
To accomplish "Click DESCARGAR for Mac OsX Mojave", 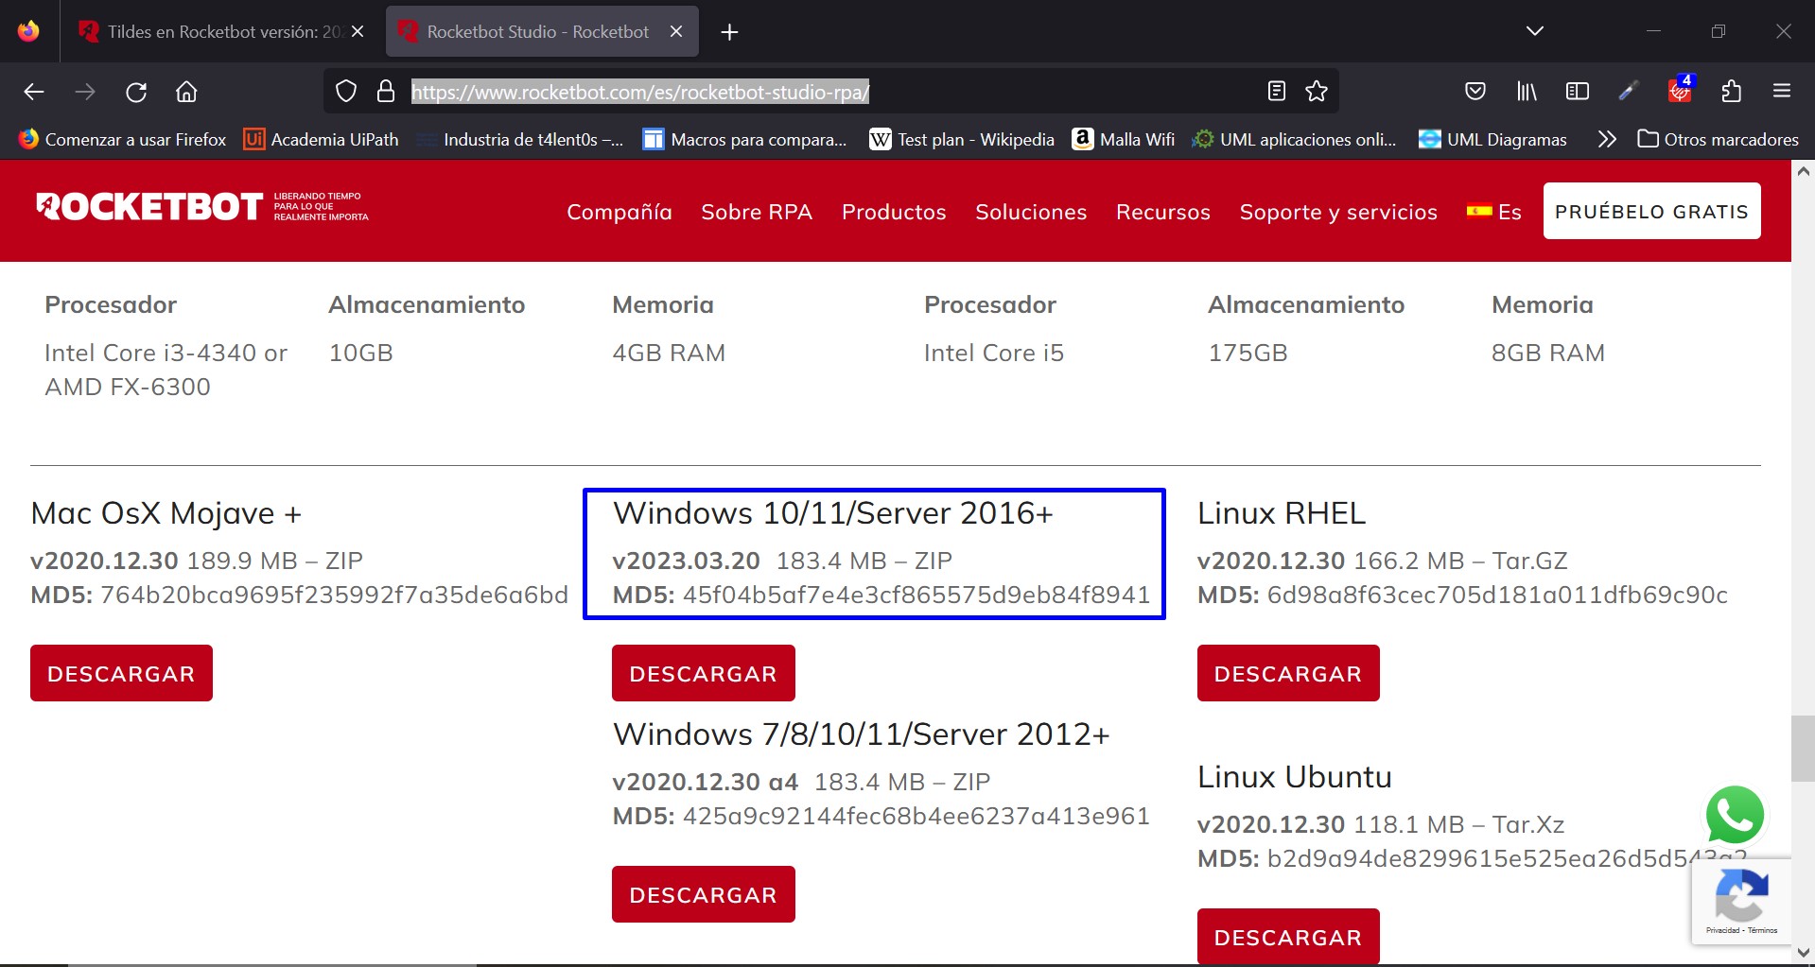I will point(121,673).
